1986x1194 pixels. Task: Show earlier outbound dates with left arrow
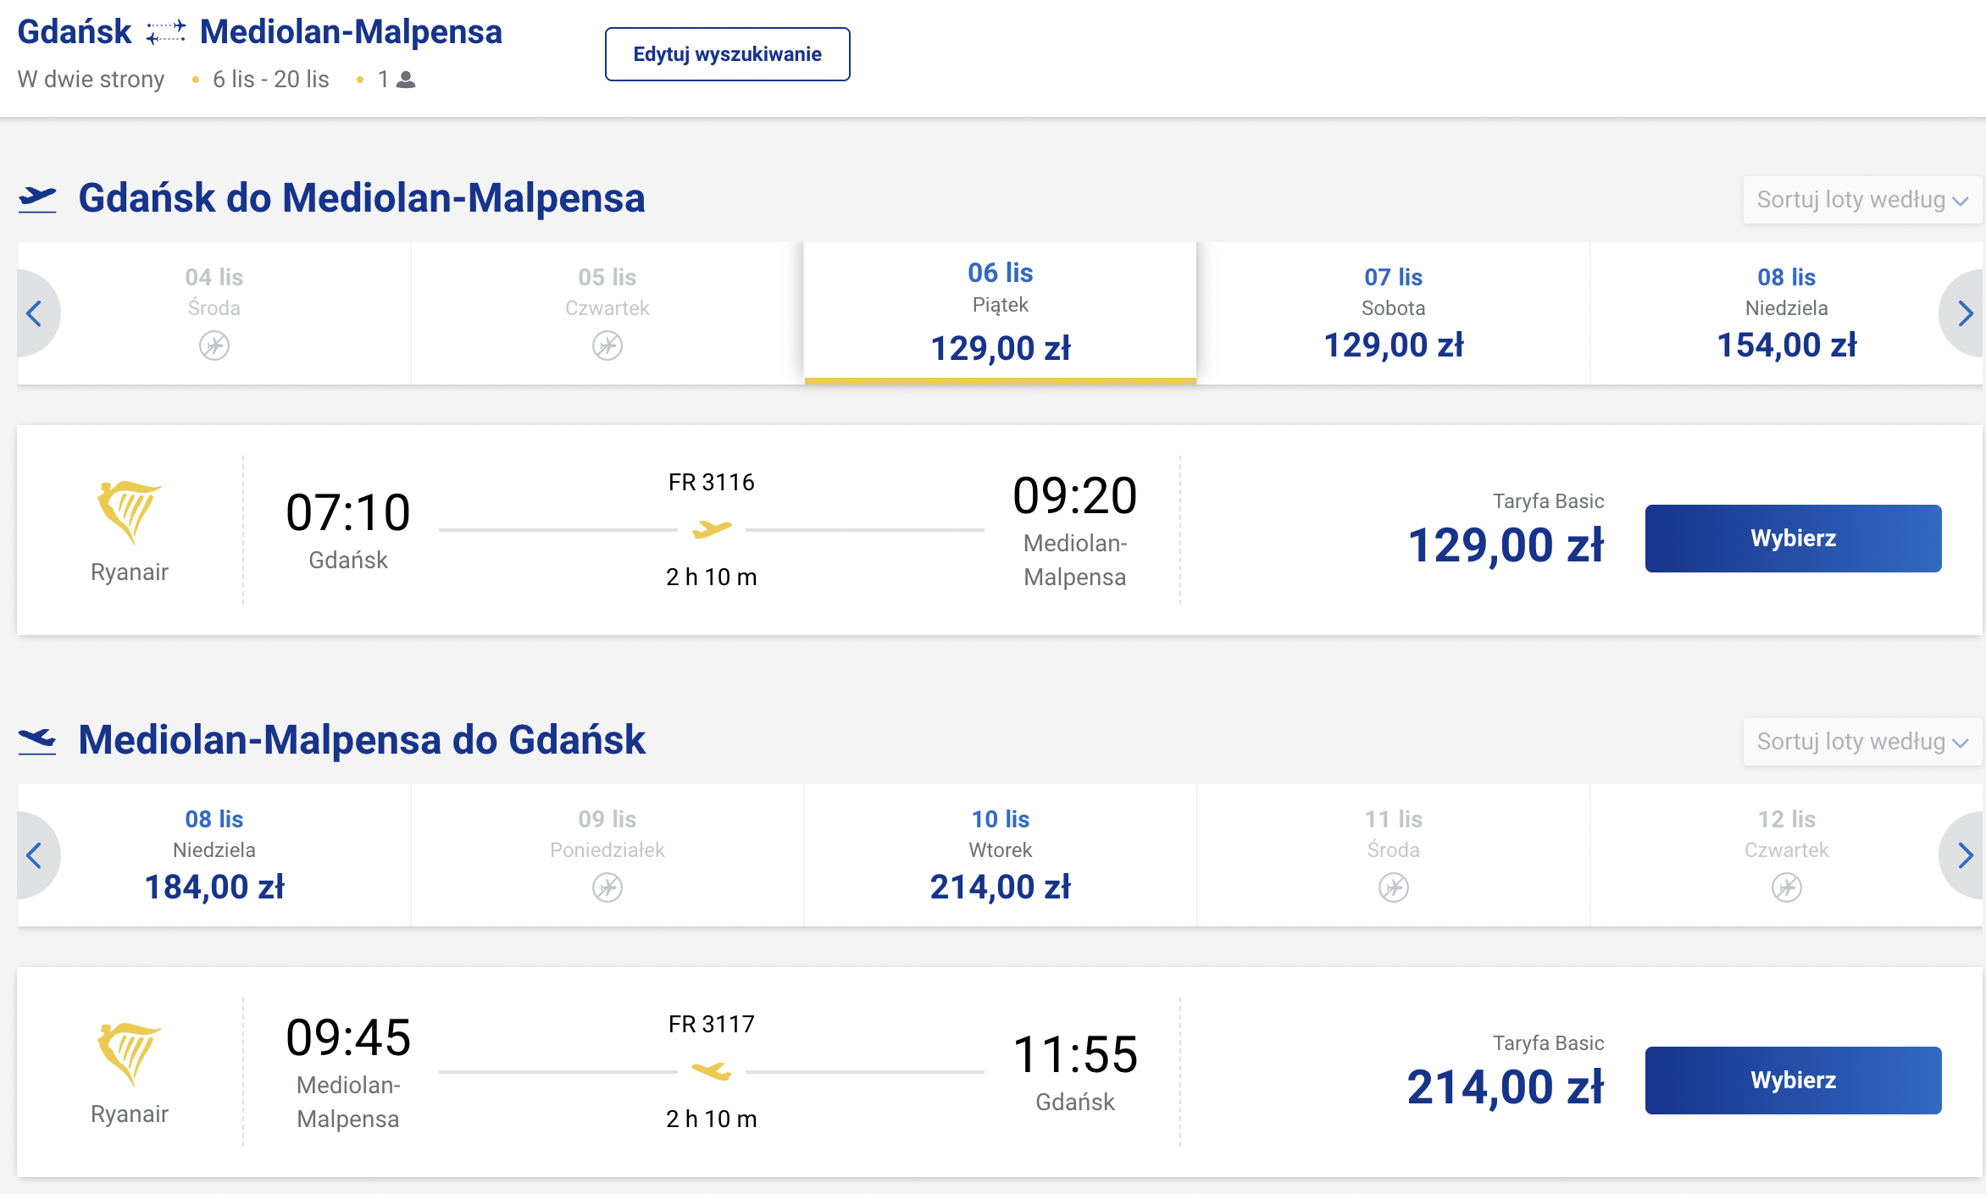tap(36, 313)
